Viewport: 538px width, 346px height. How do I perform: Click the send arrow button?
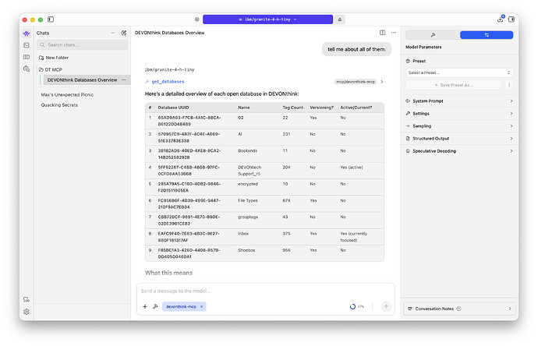pyautogui.click(x=386, y=307)
